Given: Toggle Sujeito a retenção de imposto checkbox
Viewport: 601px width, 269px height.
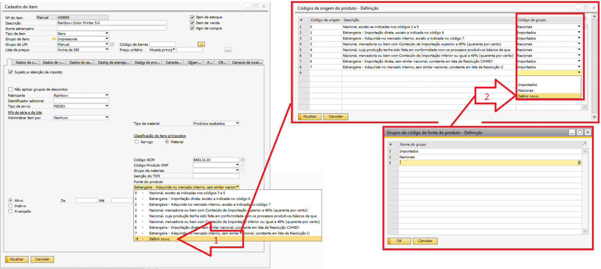Looking at the screenshot, I should pos(10,72).
